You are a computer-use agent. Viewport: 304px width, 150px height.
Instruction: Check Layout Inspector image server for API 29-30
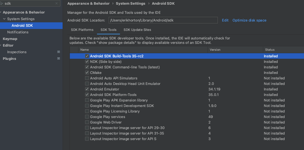click(87, 128)
